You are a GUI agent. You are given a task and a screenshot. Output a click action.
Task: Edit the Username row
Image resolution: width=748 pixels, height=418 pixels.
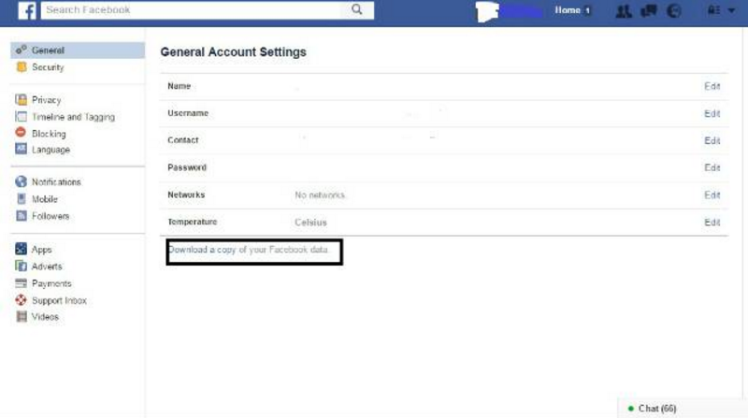click(x=712, y=113)
